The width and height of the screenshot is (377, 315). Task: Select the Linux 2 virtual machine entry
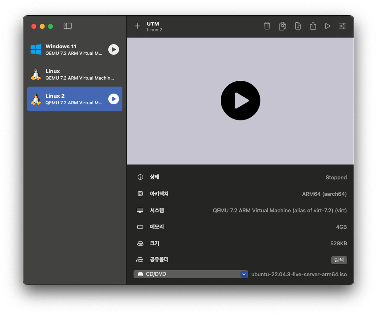pos(75,99)
